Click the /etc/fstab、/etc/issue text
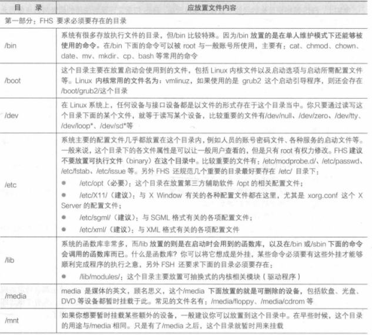372x335 pixels. tap(93, 171)
